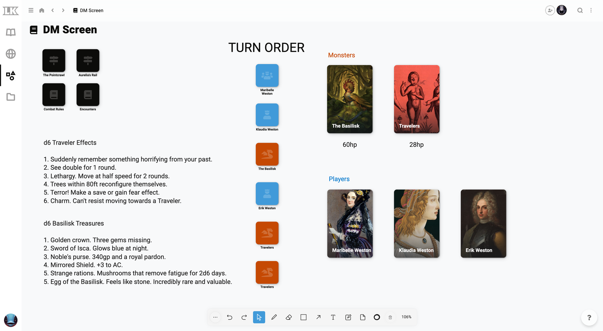Open the globe world section in sidebar

(11, 54)
